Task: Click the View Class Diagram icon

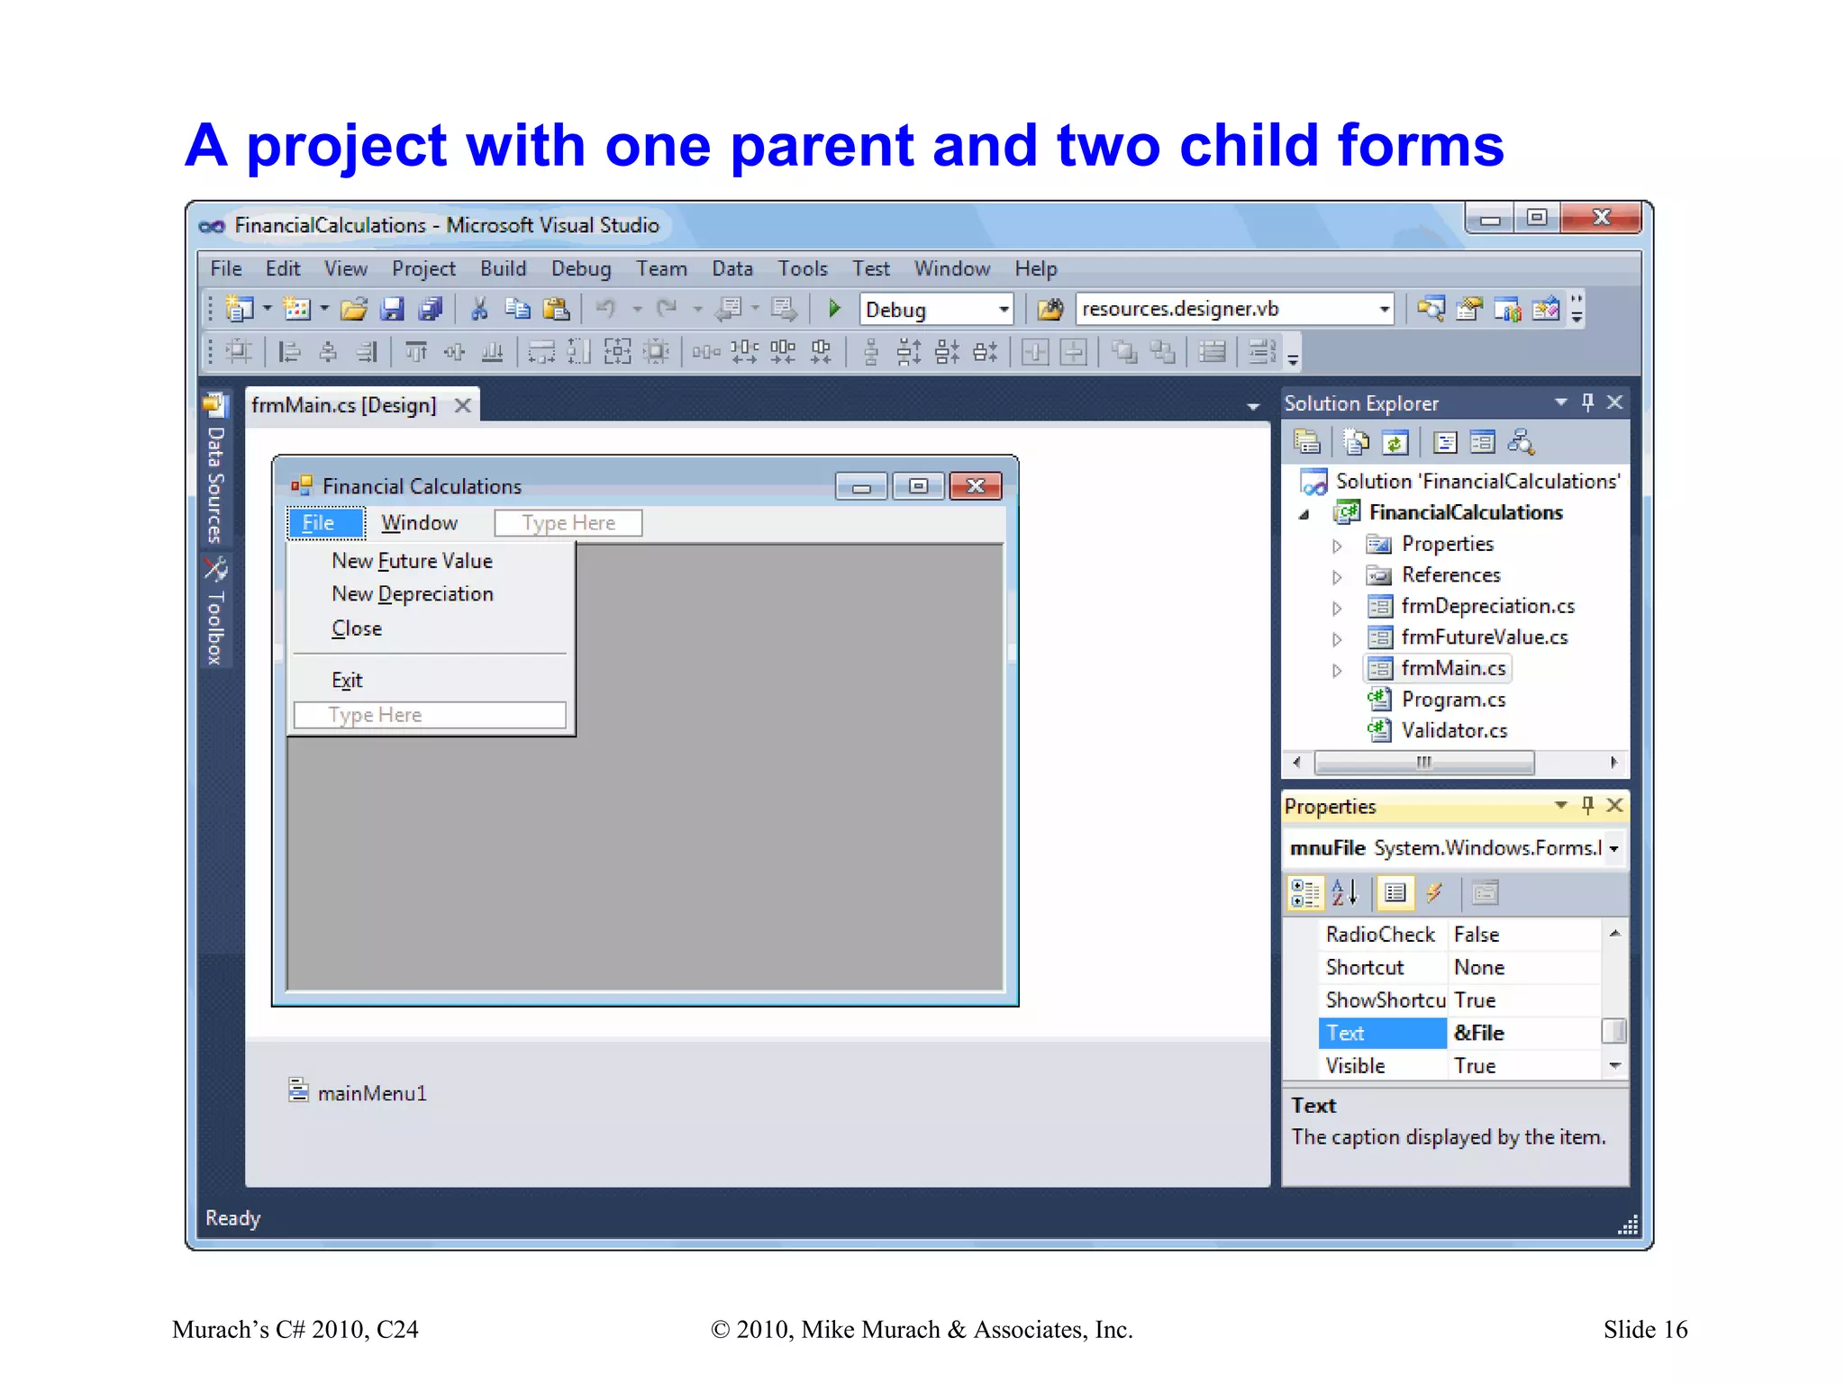Action: (1521, 442)
